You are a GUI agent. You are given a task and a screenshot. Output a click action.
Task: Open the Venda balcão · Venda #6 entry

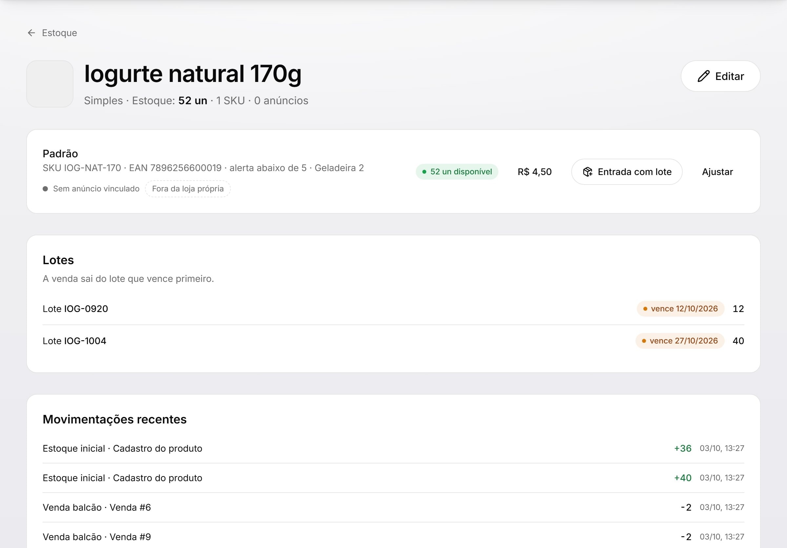coord(393,507)
